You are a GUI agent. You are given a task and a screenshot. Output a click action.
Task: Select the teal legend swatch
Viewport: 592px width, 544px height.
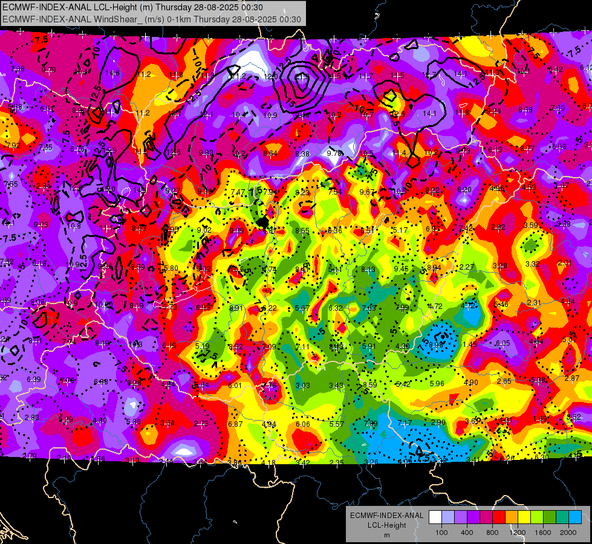click(x=562, y=517)
